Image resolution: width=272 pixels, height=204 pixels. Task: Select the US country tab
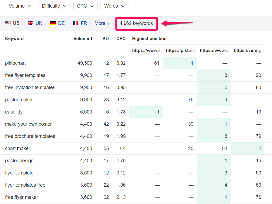coord(12,23)
